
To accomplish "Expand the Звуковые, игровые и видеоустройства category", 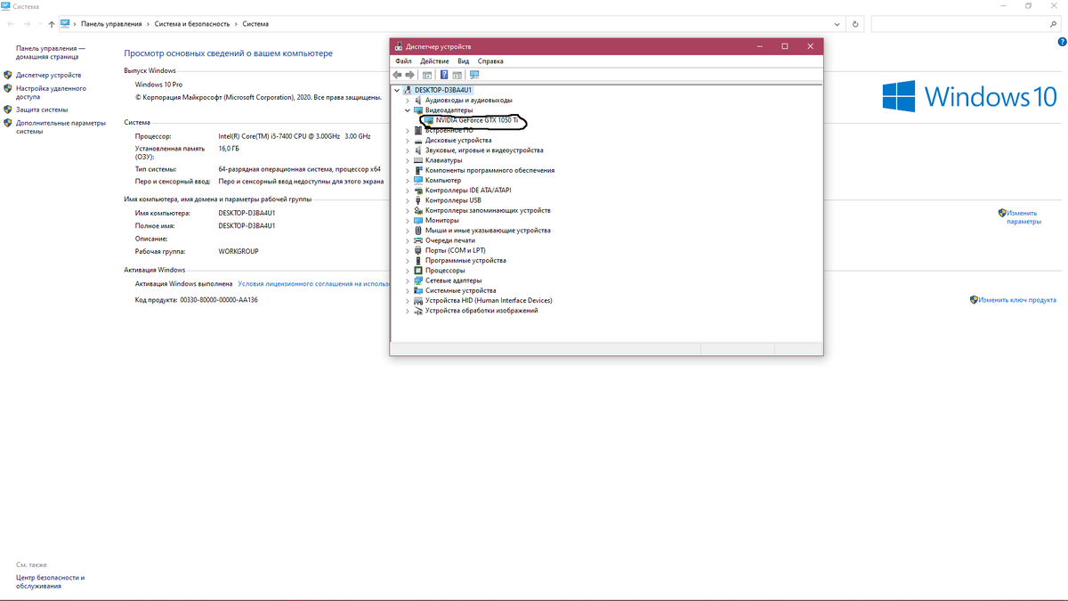I will (408, 150).
